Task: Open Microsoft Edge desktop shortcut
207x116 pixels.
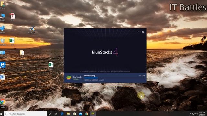Action: tap(3, 67)
